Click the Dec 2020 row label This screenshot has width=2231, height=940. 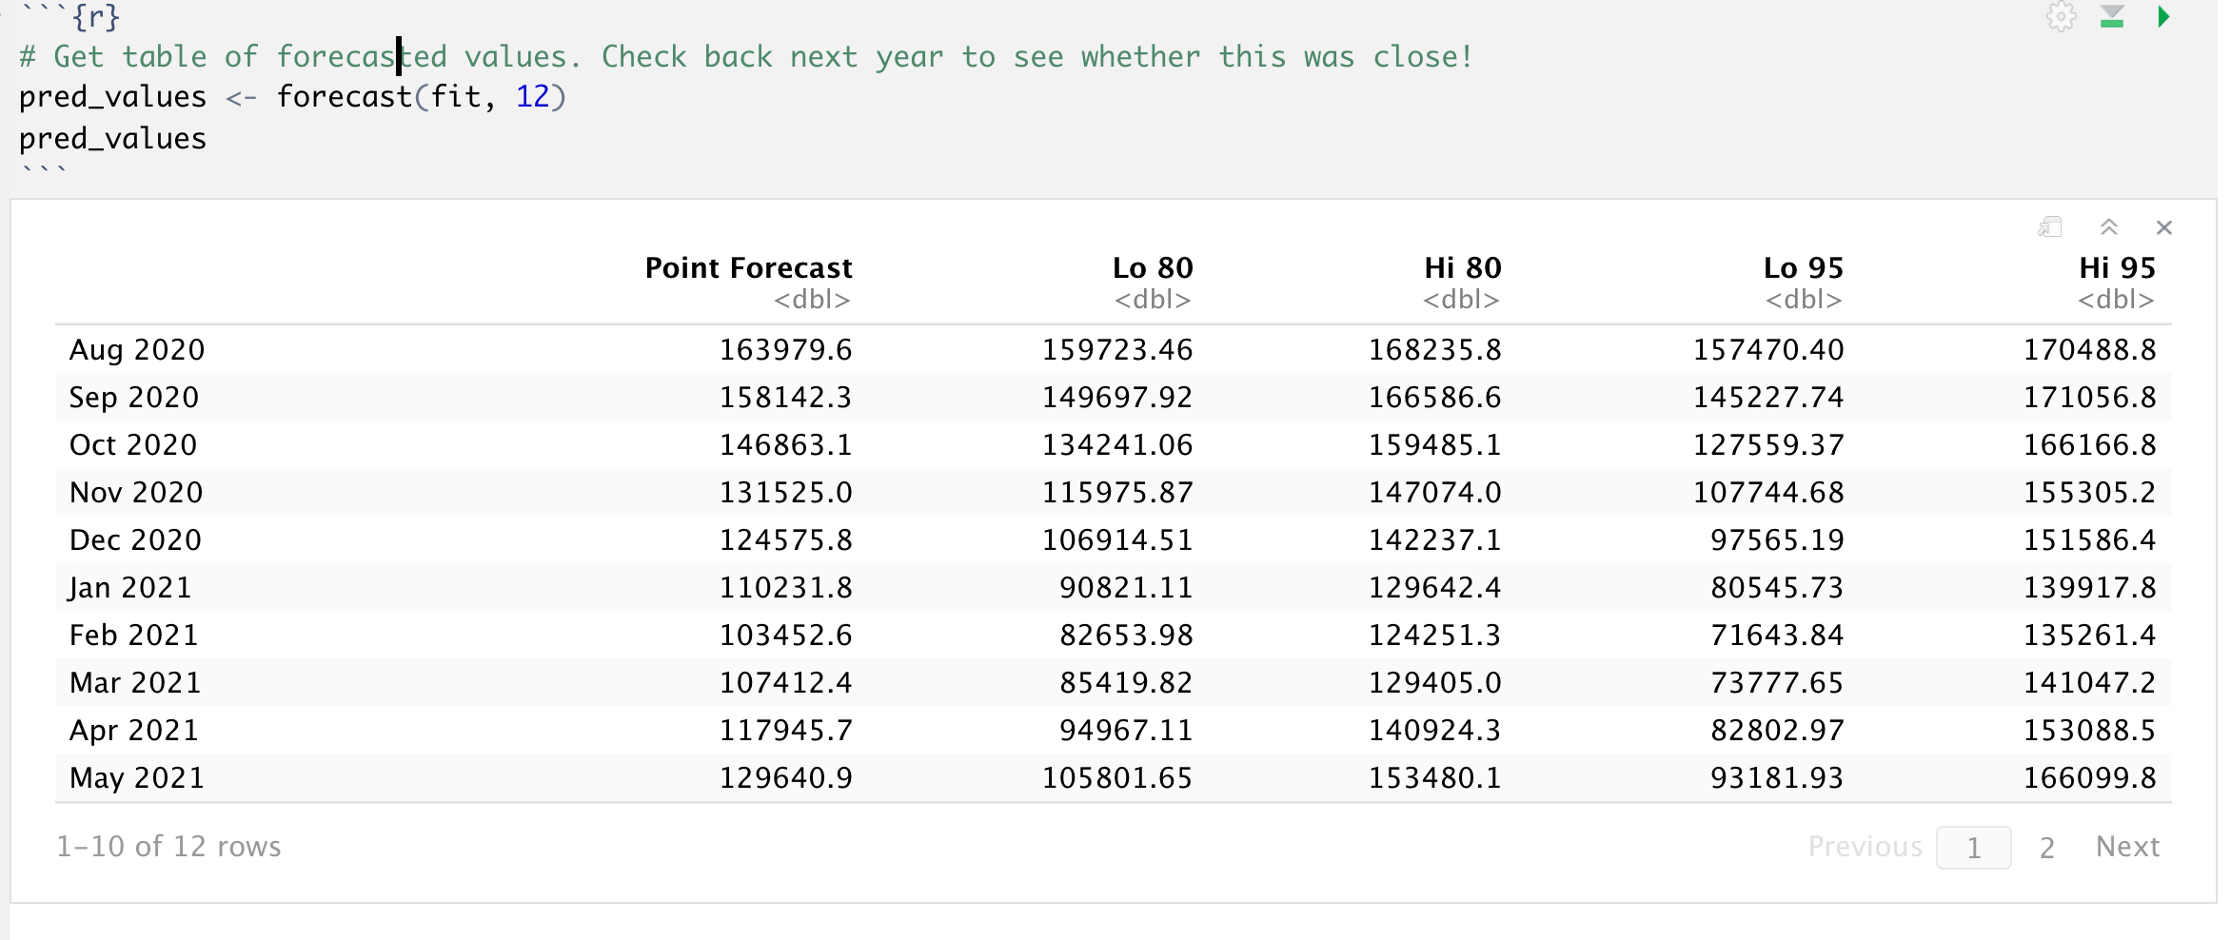click(x=135, y=540)
